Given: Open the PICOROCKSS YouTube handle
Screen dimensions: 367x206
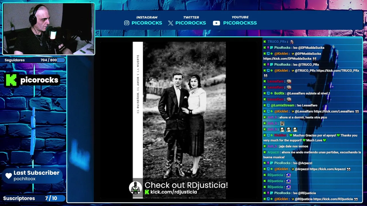Looking at the screenshot, I should click(x=240, y=23).
